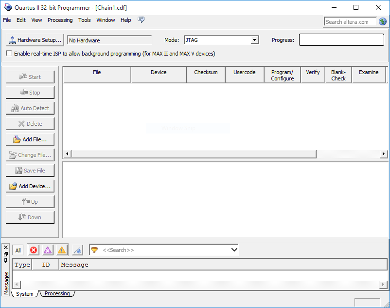Click the No Hardware status field
The height and width of the screenshot is (308, 390).
109,40
